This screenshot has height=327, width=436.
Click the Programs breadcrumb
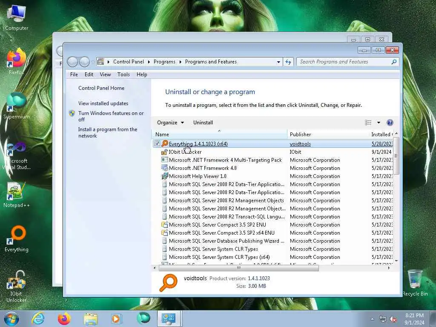[x=164, y=62]
